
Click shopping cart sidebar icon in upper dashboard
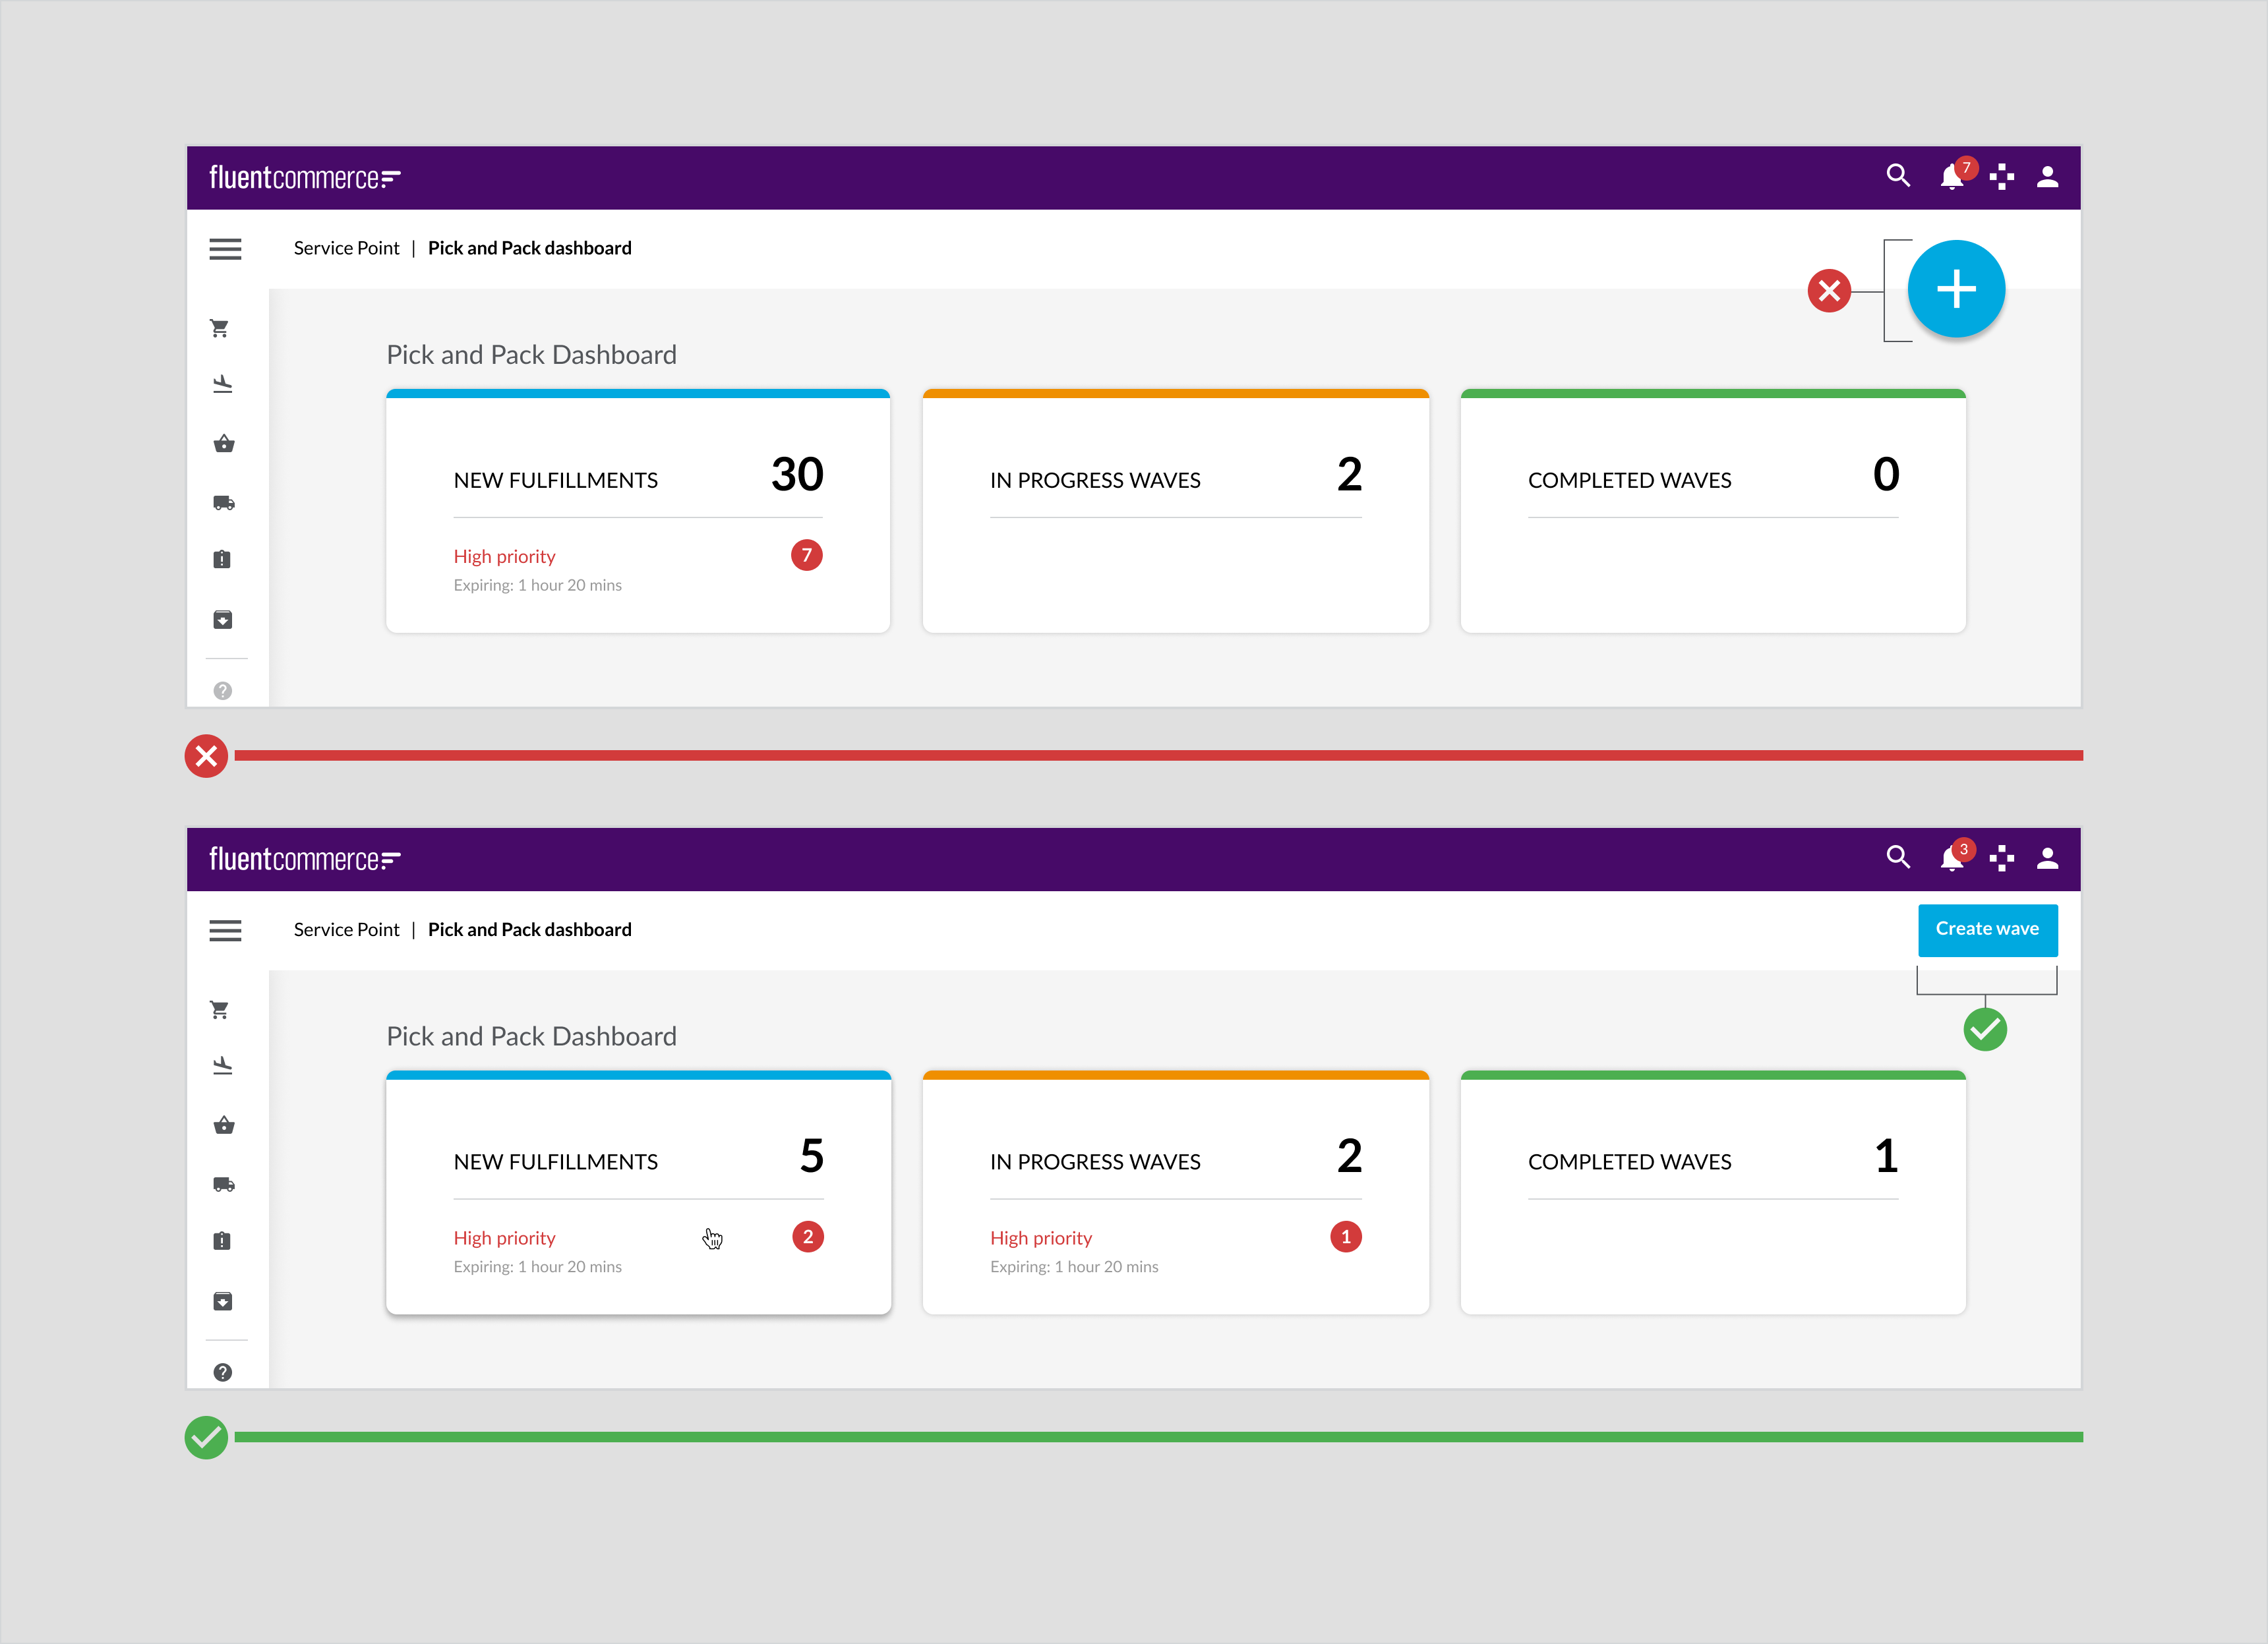pyautogui.click(x=220, y=328)
